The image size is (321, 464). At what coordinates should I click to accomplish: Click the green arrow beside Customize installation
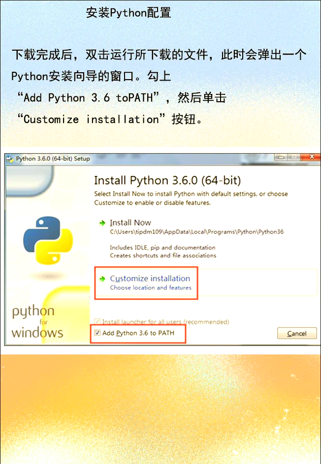pyautogui.click(x=102, y=279)
